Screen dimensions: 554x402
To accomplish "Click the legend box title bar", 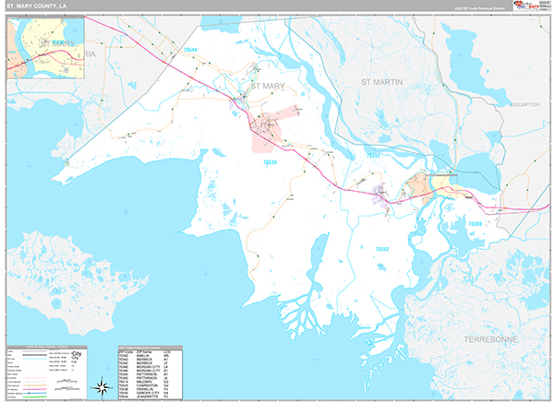I will click(47, 348).
